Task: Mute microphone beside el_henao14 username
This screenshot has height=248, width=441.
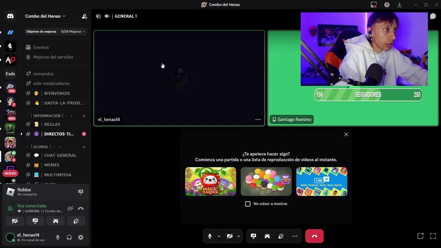Action: point(58,237)
